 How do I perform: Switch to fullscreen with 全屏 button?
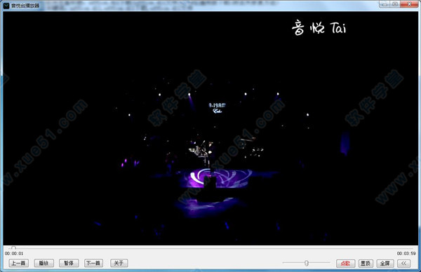click(385, 264)
